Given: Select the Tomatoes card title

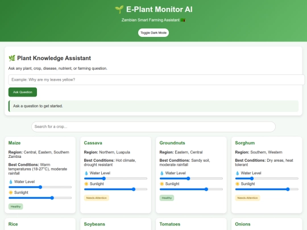Looking at the screenshot, I should tap(170, 224).
